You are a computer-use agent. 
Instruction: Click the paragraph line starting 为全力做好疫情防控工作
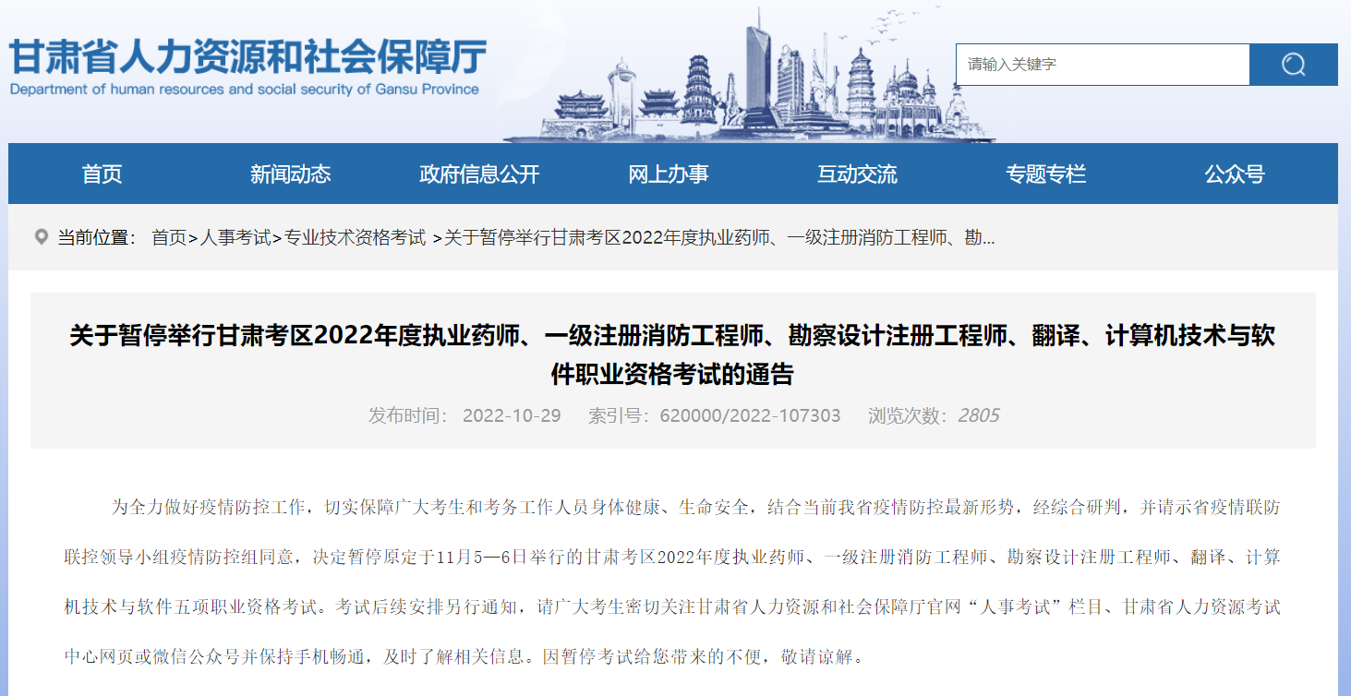[x=695, y=507]
